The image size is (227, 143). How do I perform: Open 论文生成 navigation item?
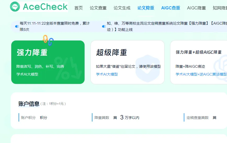[122, 8]
